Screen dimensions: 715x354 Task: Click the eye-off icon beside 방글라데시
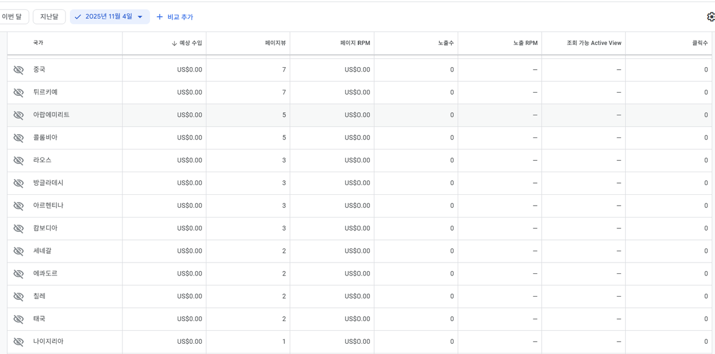[x=18, y=183]
